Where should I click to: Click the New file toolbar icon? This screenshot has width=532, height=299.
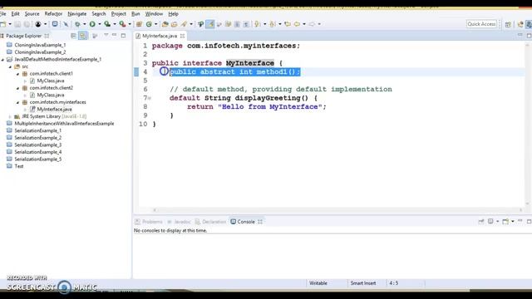3,24
